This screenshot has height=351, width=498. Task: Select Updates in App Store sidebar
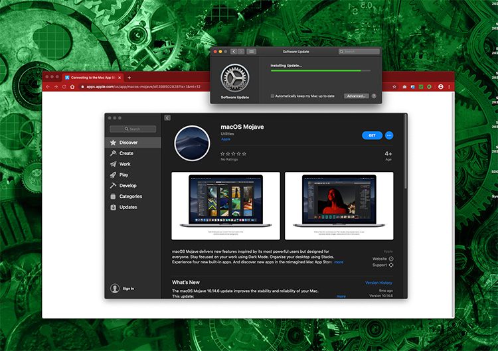133,207
